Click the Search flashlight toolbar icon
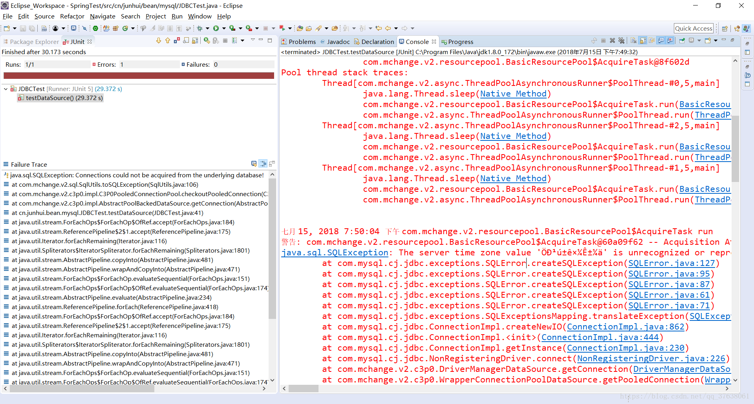The image size is (754, 404). pos(318,28)
